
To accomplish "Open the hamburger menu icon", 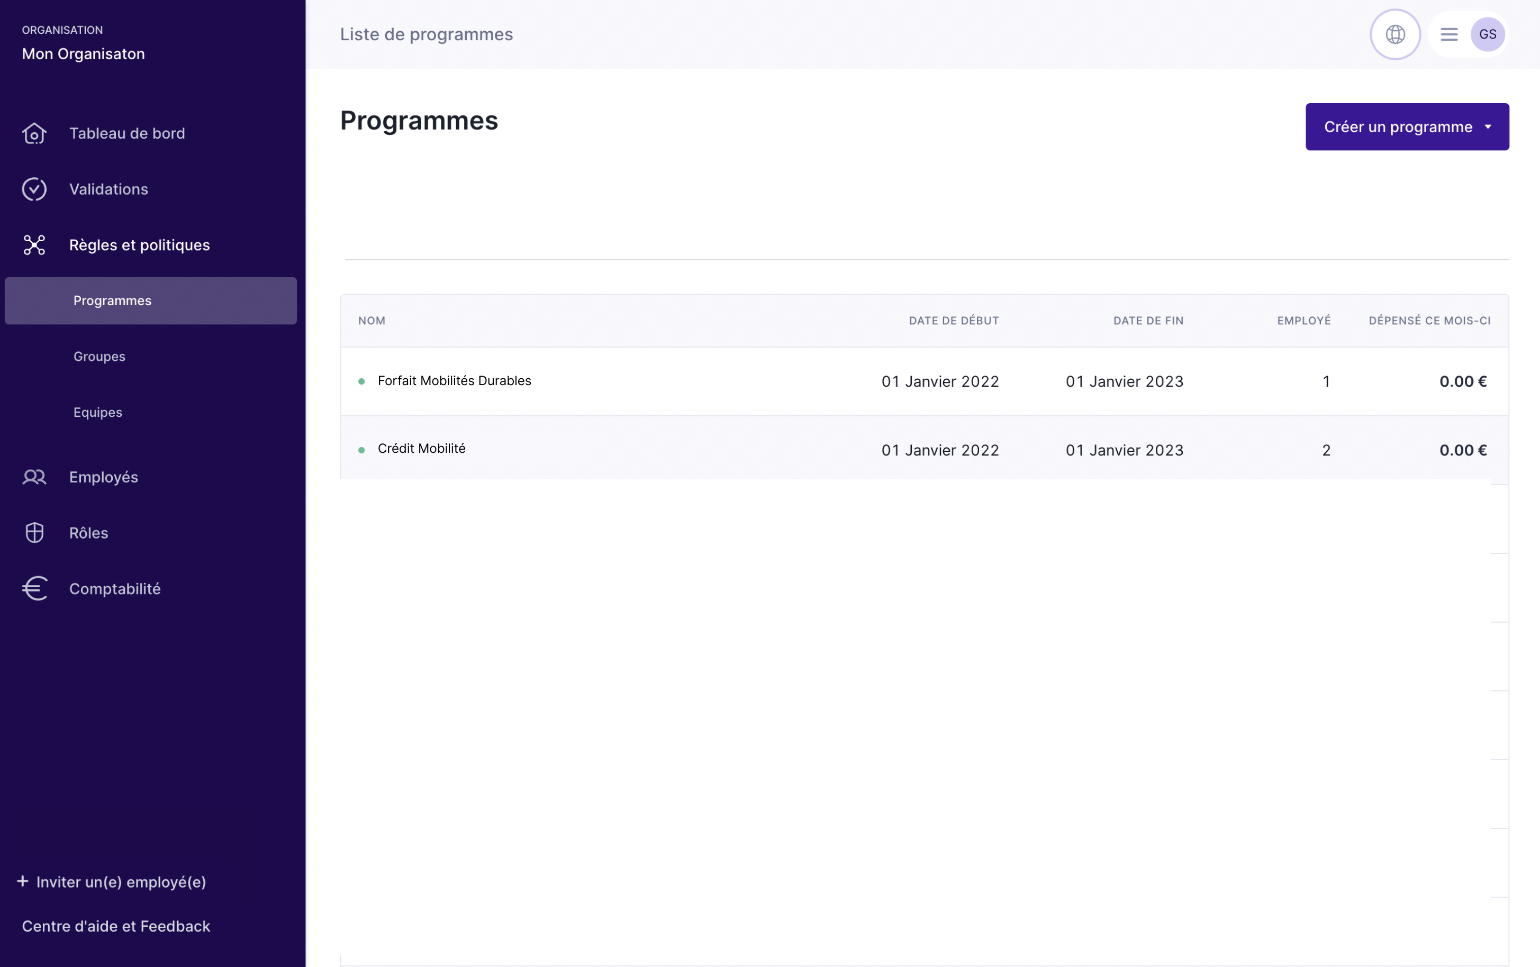I will coord(1448,34).
